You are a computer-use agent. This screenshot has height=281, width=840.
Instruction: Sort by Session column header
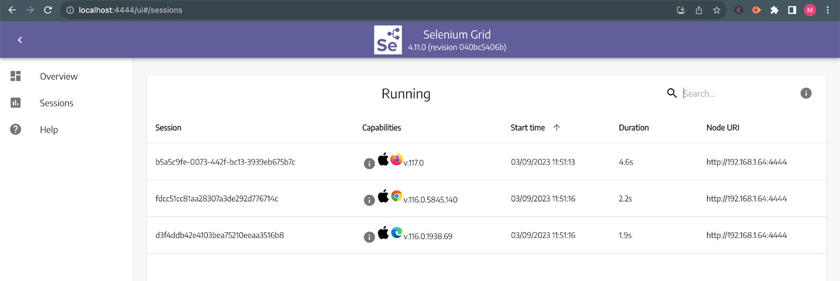(x=168, y=127)
